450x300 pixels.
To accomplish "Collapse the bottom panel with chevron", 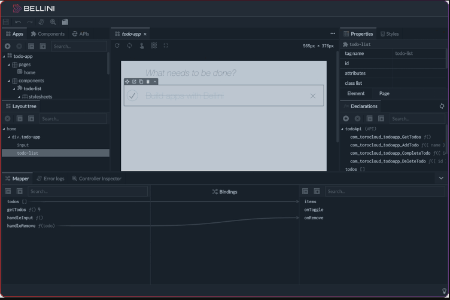I will tap(441, 178).
